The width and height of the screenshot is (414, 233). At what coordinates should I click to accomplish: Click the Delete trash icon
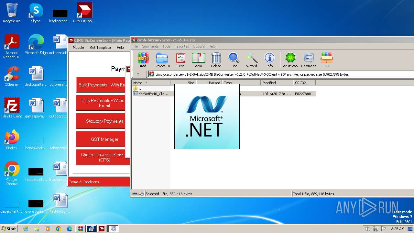(x=216, y=60)
